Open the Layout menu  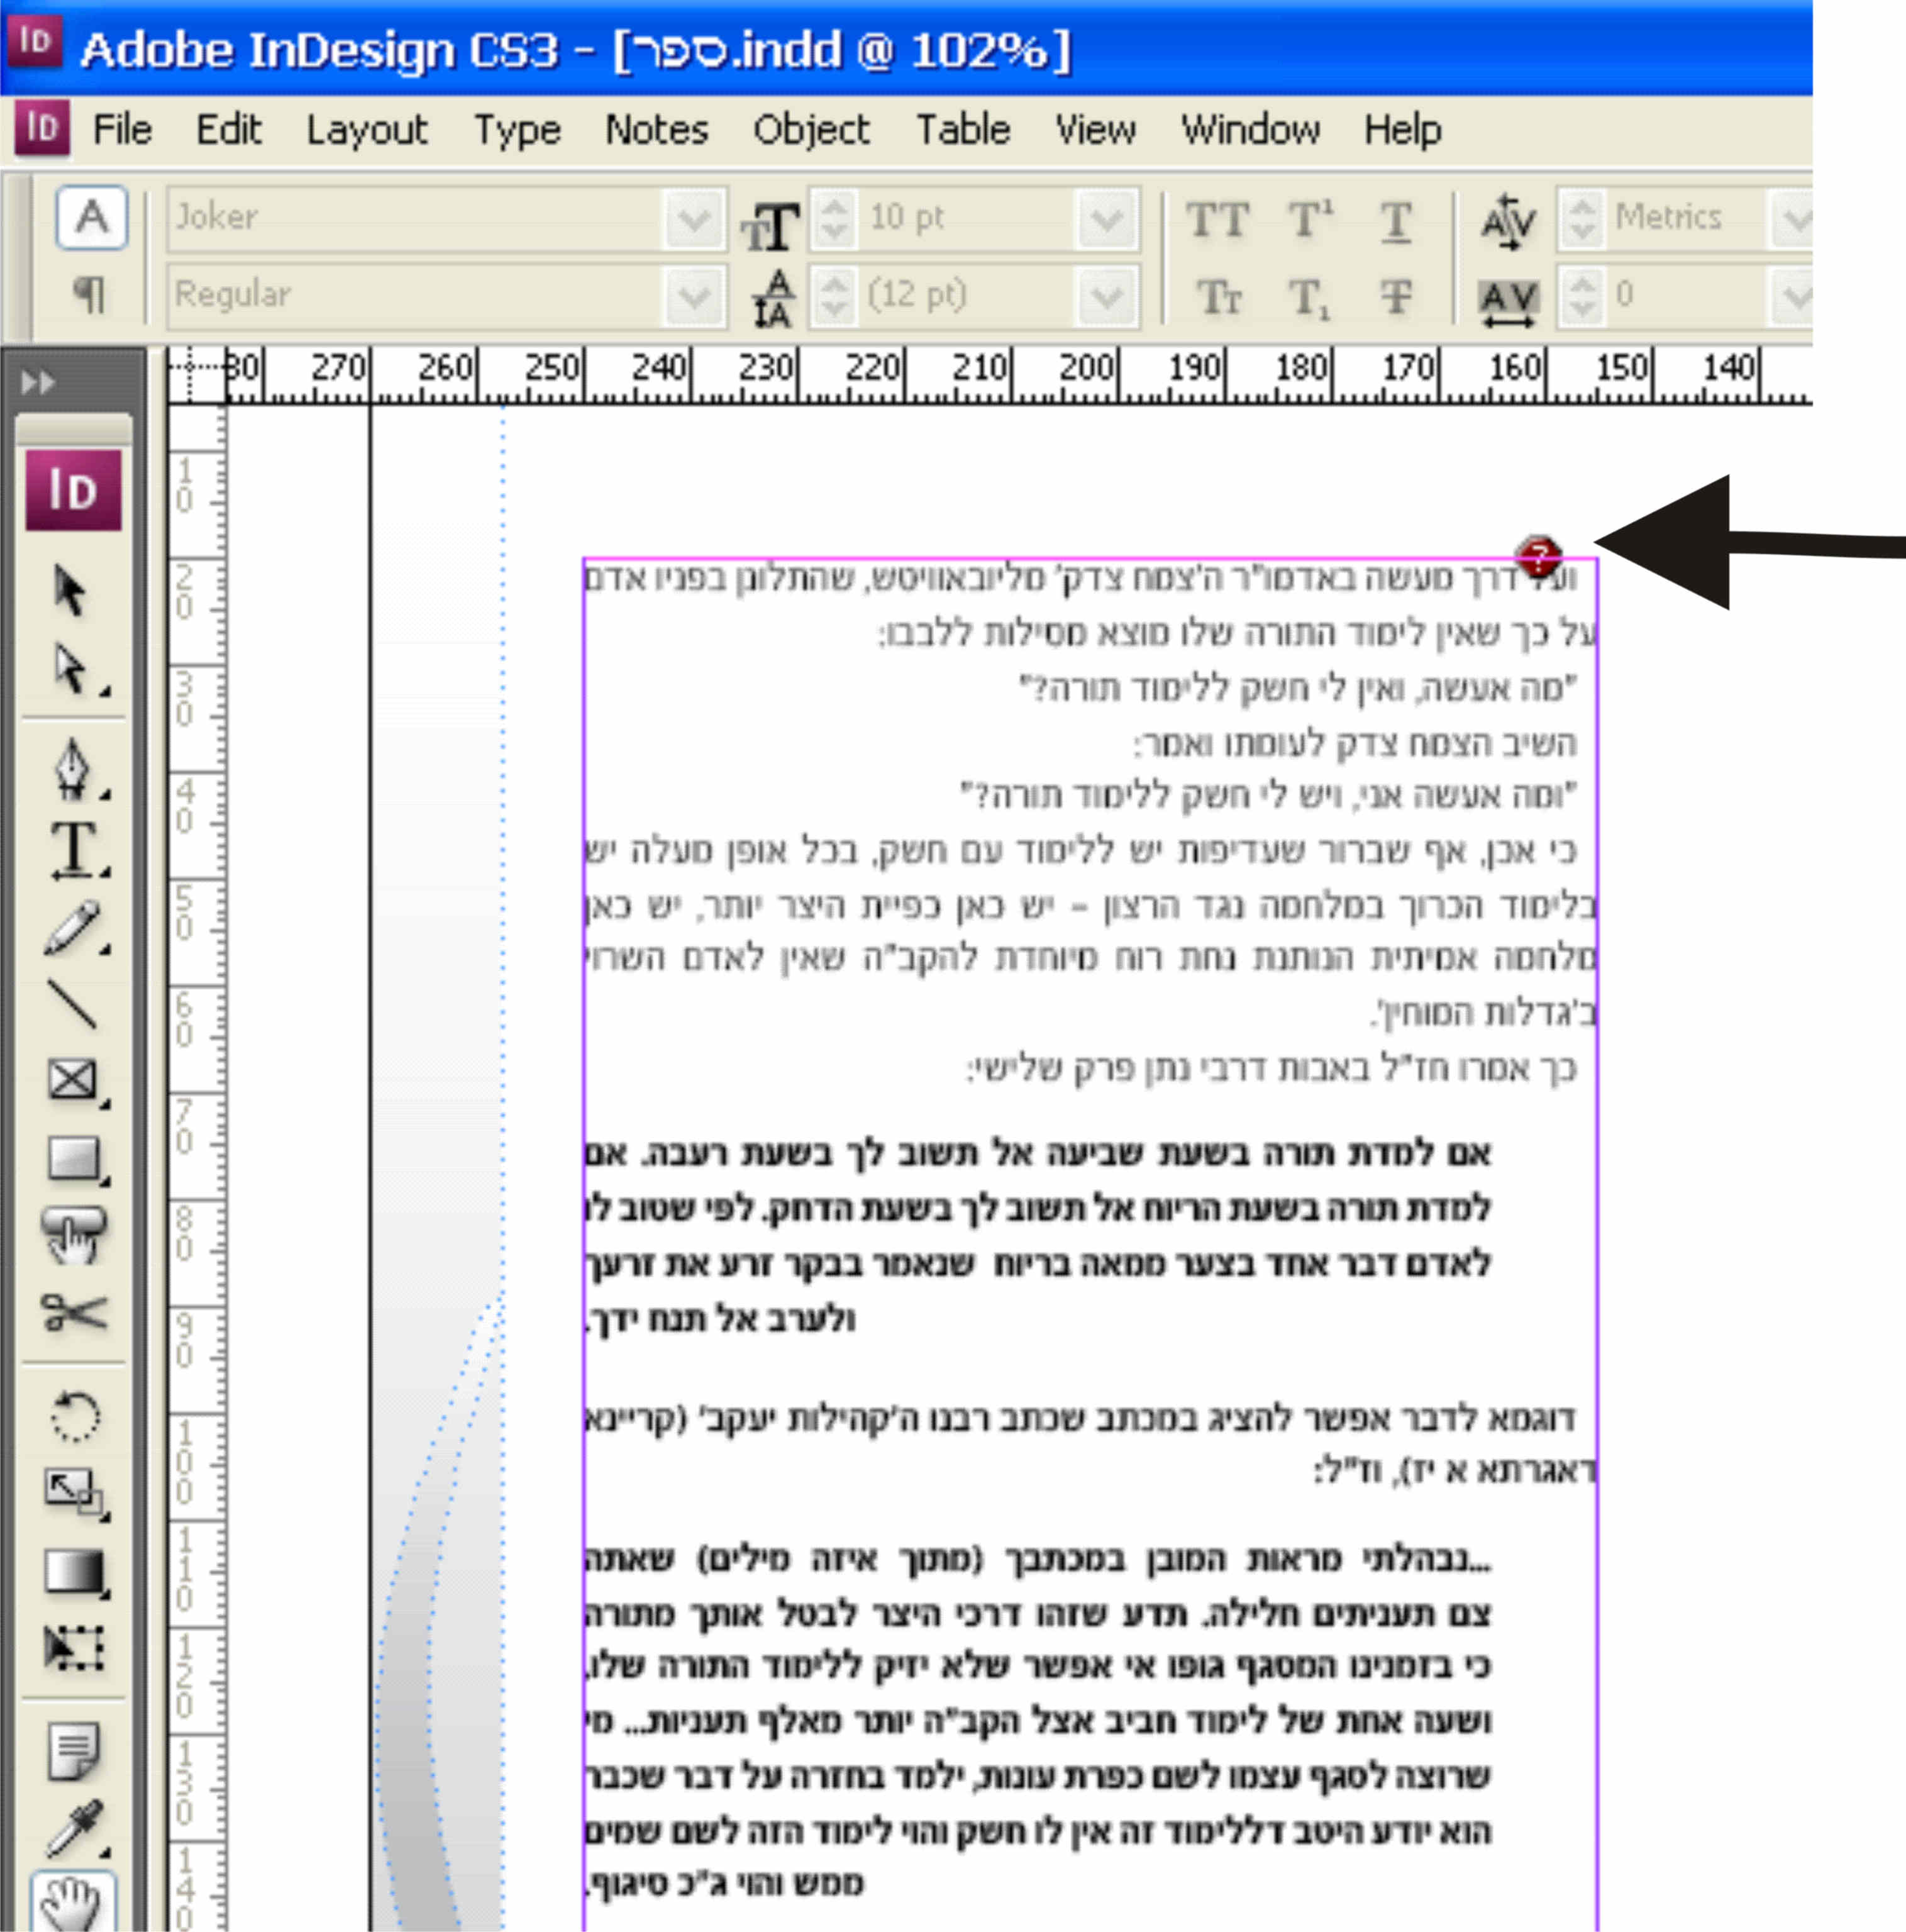pyautogui.click(x=366, y=130)
